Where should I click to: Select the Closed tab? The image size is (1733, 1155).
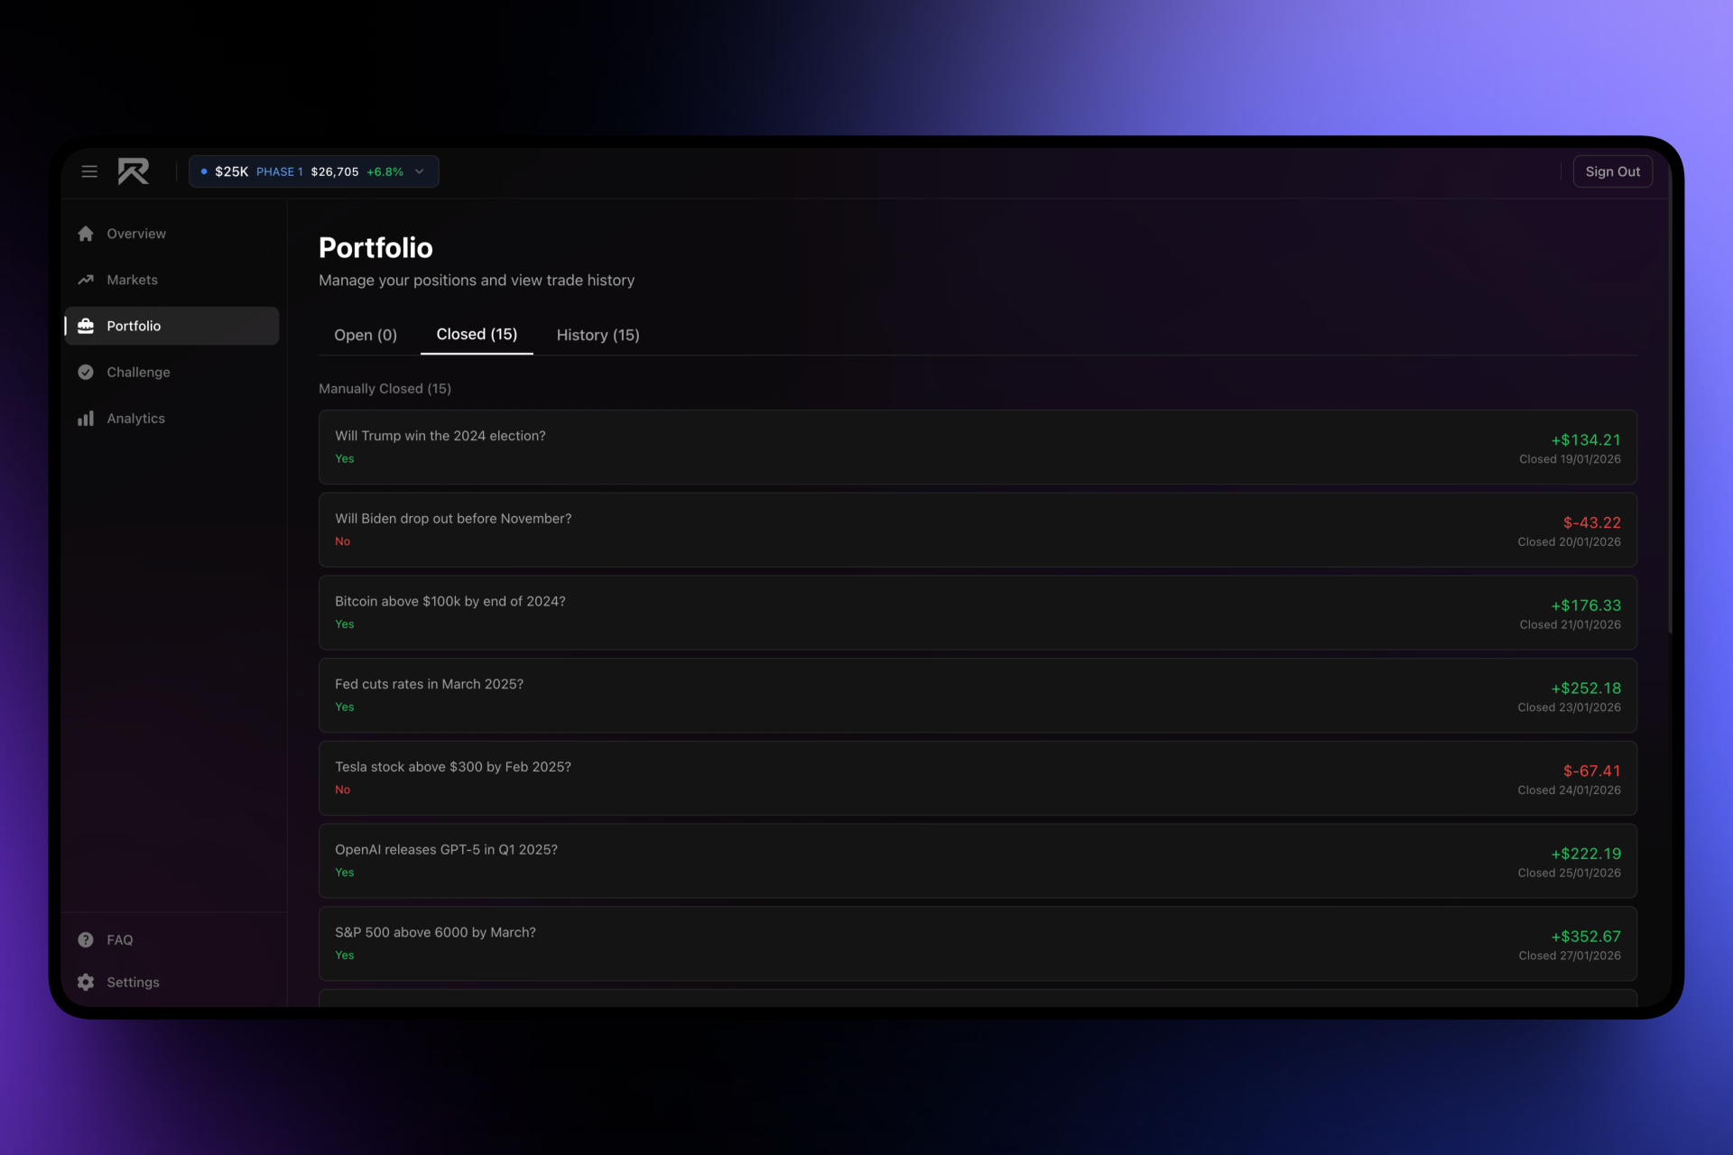point(477,335)
